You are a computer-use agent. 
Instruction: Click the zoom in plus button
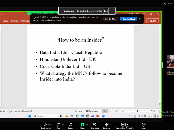click(x=149, y=111)
